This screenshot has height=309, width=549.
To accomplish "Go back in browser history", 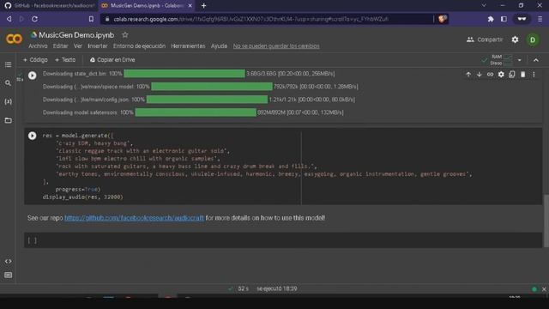I will [x=9, y=19].
